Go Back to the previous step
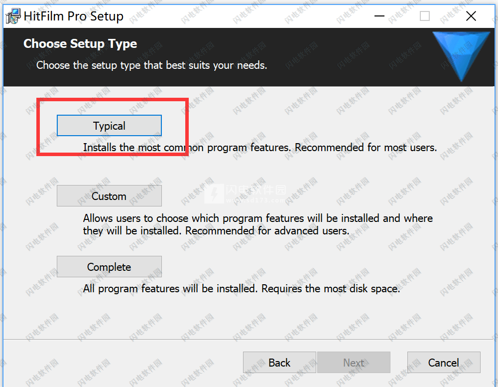The width and height of the screenshot is (498, 387). click(279, 362)
